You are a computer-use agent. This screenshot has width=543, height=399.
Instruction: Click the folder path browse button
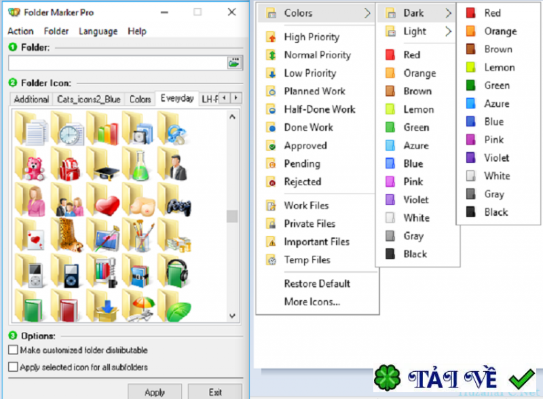233,62
